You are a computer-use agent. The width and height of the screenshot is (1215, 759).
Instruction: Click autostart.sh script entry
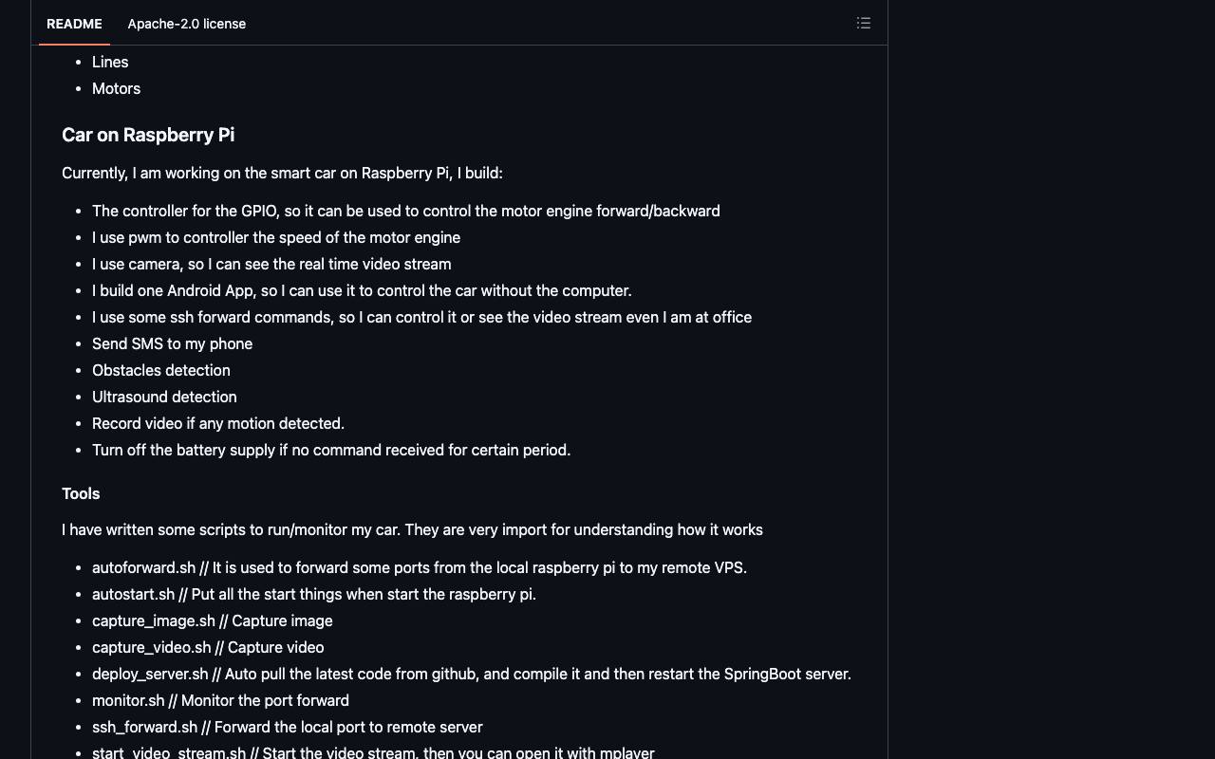point(314,594)
